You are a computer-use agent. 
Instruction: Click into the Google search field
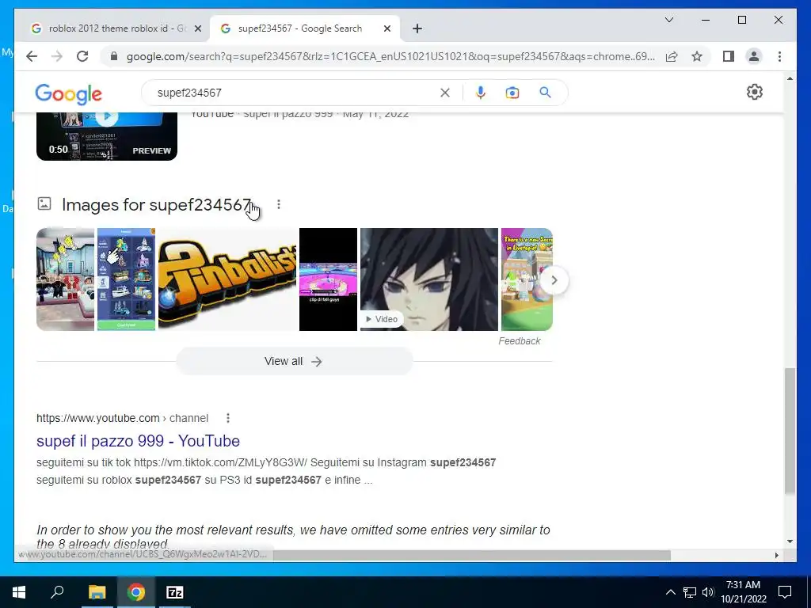[295, 93]
